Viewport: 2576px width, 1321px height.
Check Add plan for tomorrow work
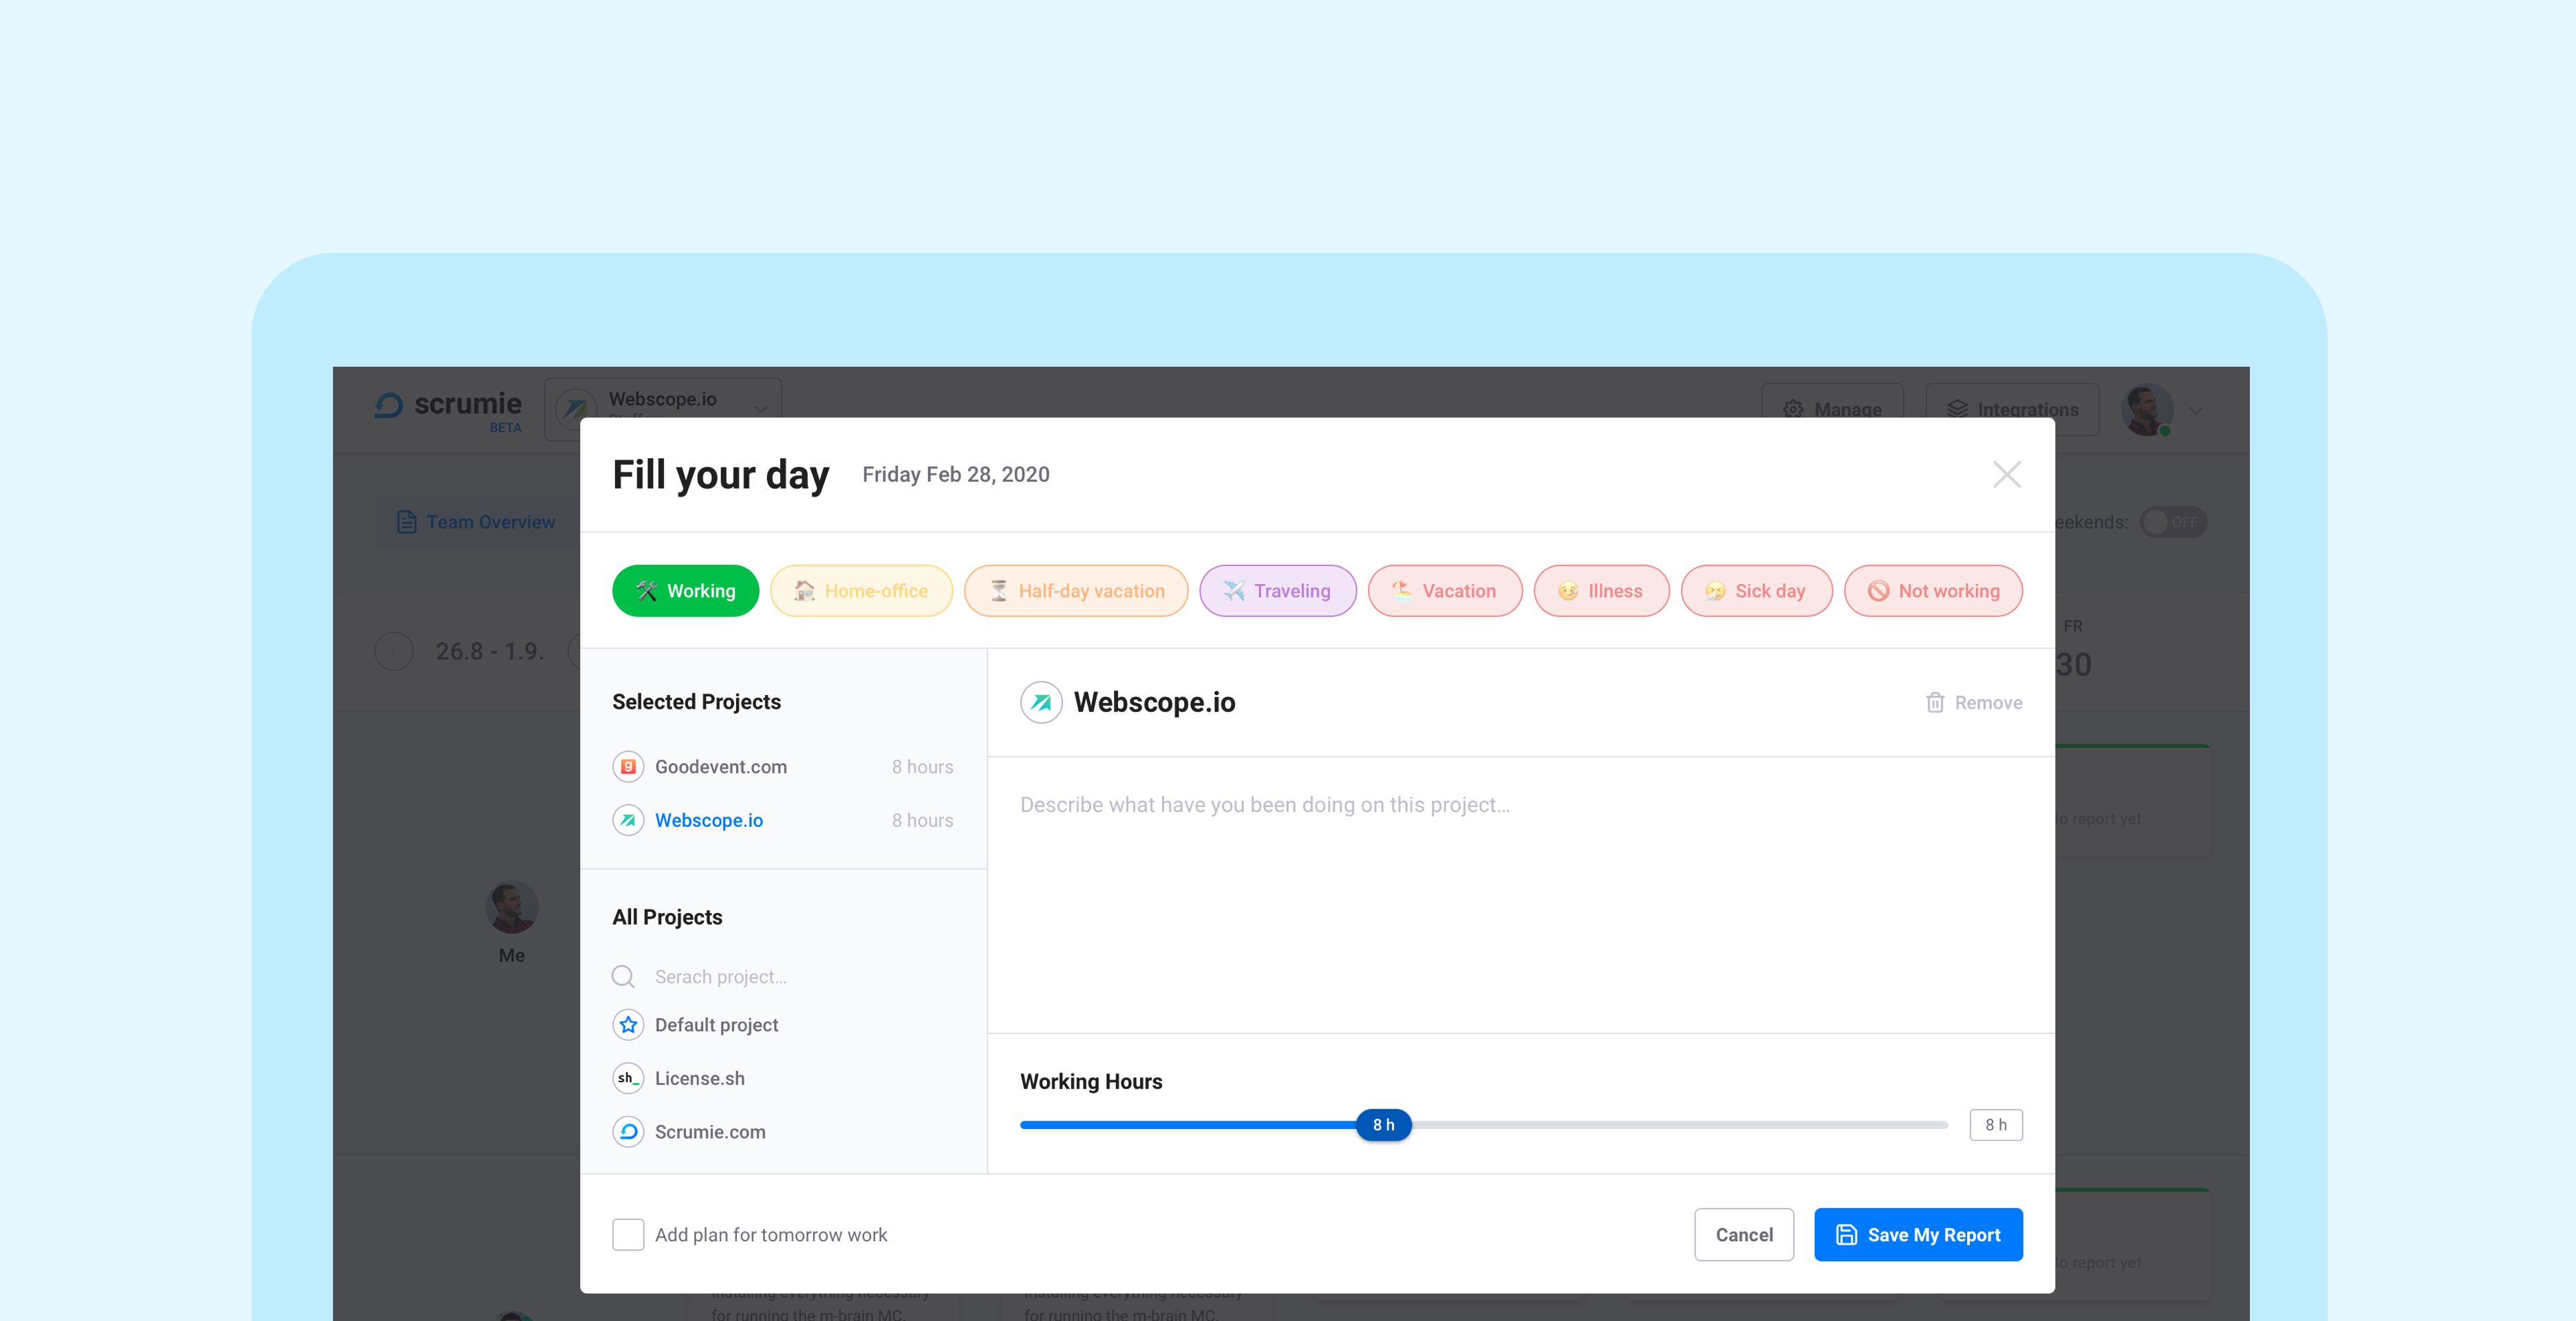(x=628, y=1235)
